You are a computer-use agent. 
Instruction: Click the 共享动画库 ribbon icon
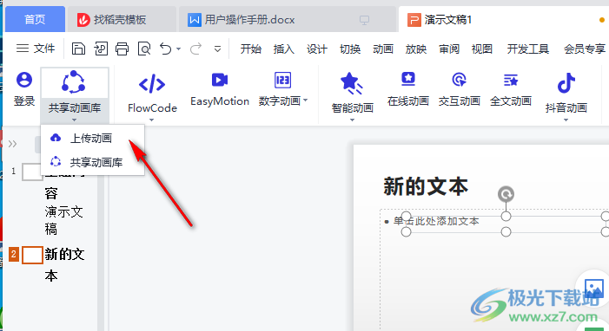(x=73, y=82)
